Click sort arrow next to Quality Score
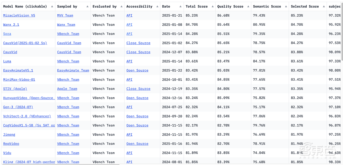The width and height of the screenshot is (343, 165). click(x=248, y=6)
